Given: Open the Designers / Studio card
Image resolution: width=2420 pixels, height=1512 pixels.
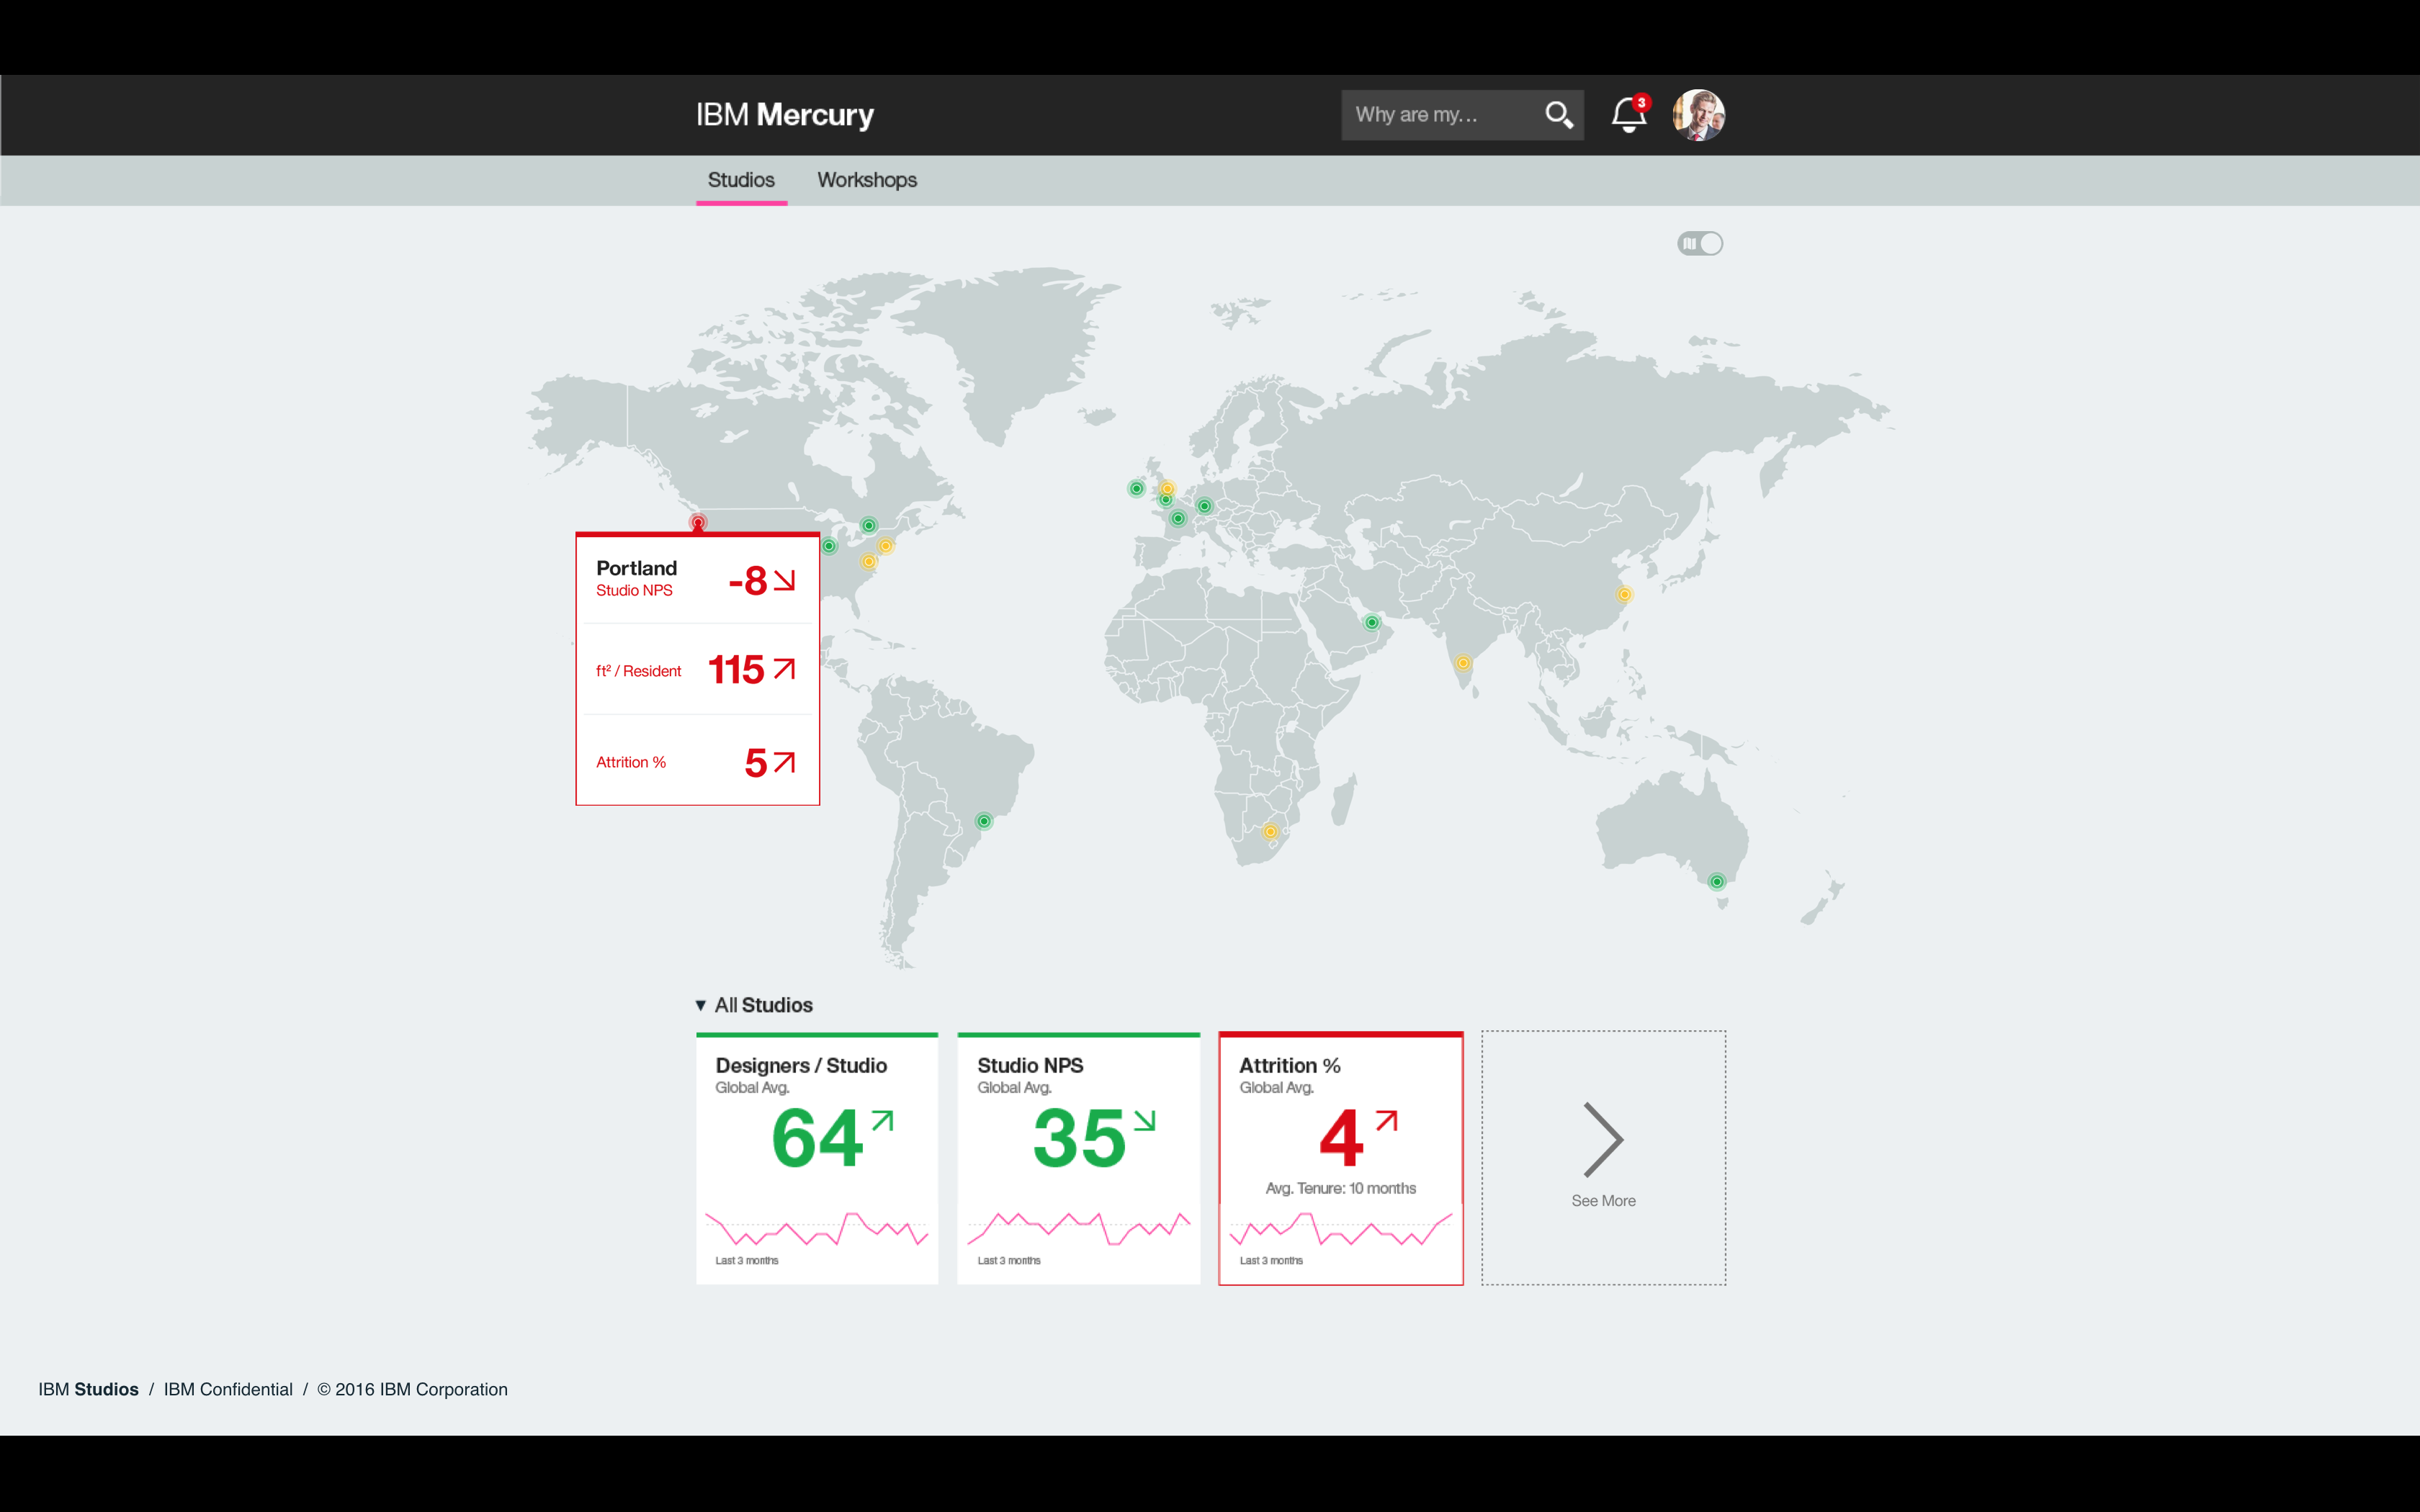Looking at the screenshot, I should point(817,1158).
